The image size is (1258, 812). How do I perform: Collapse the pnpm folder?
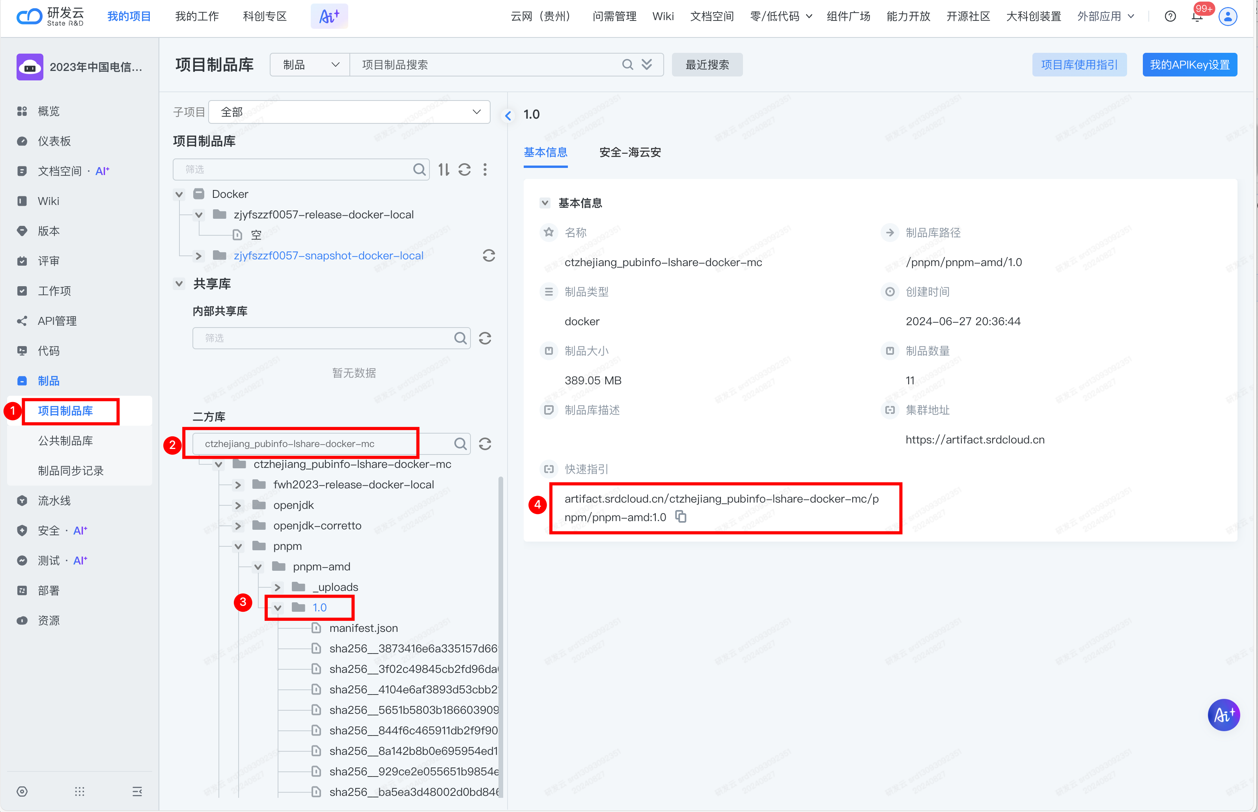[x=239, y=546]
